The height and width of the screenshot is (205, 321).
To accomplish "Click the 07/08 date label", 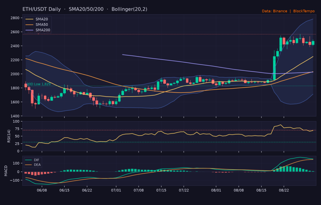I will click(139, 190).
